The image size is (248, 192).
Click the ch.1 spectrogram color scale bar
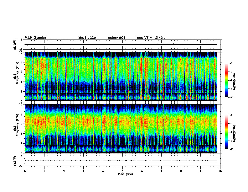[x=226, y=80]
